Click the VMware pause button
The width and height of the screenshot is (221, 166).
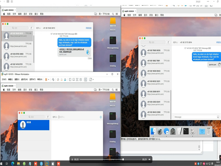[x=46, y=79]
